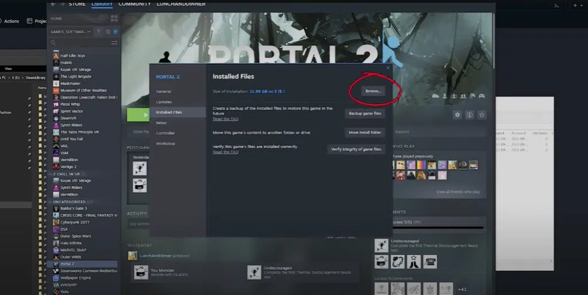Click LunchAndDinner avatar in activity feed
Screen dimensions: 588x295
click(x=133, y=256)
